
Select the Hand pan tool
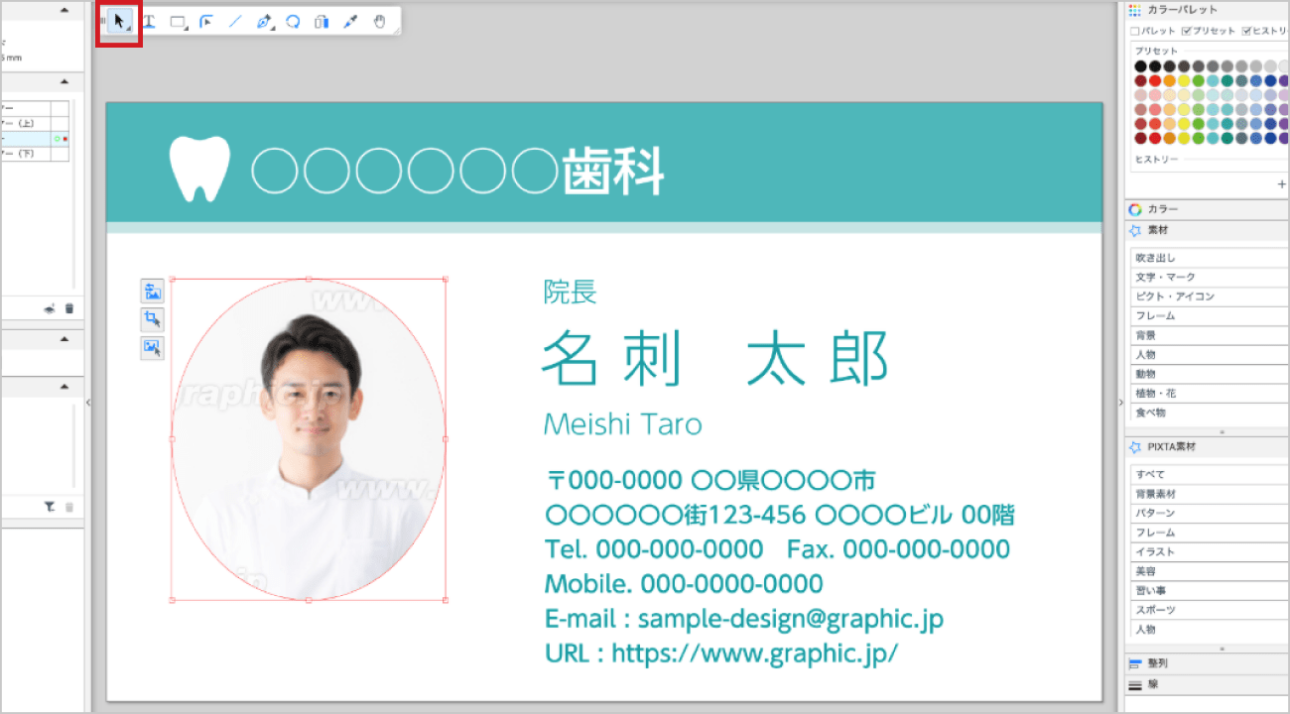380,21
